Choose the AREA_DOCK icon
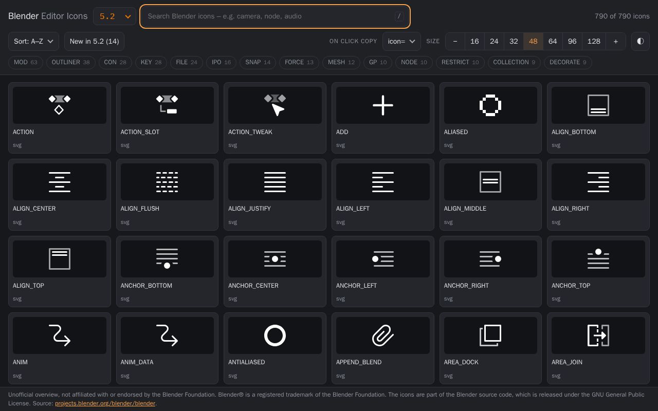The height and width of the screenshot is (411, 658). coord(490,348)
